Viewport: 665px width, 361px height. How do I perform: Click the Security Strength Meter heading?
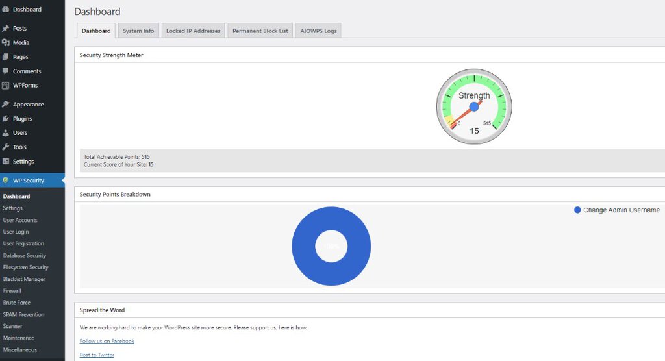tap(111, 55)
